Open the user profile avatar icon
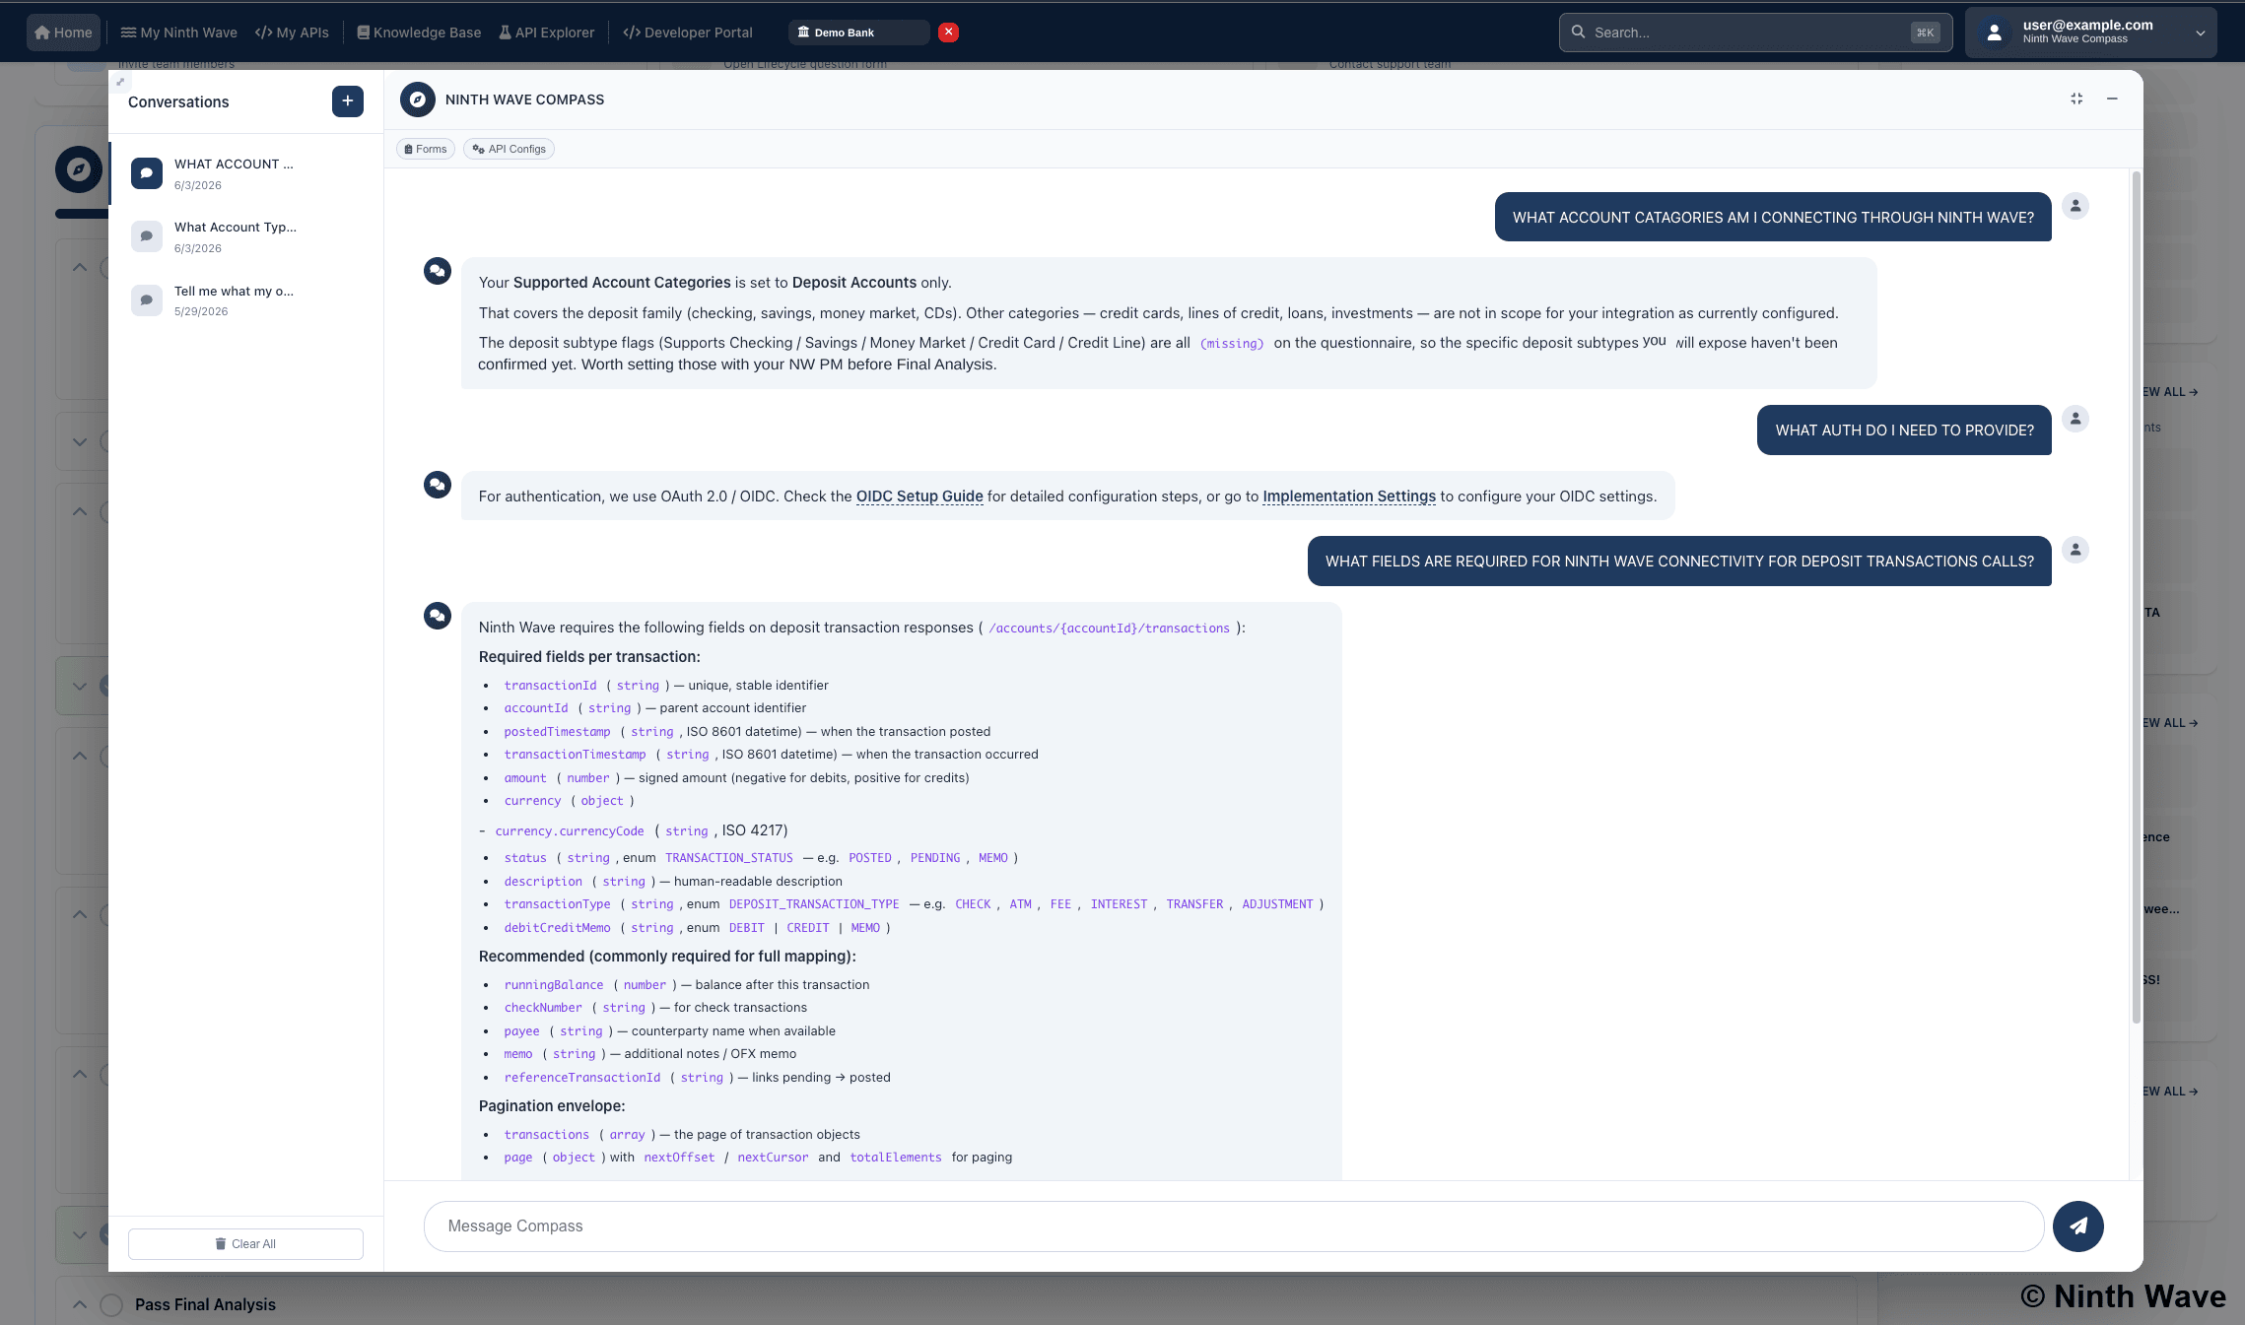2245x1325 pixels. pos(1994,33)
